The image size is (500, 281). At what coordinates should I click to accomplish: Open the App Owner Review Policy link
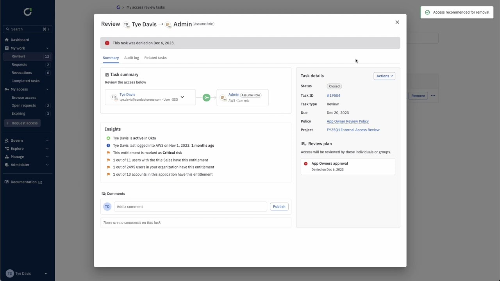pyautogui.click(x=348, y=121)
